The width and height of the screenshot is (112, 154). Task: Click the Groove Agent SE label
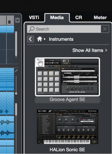tap(67, 99)
